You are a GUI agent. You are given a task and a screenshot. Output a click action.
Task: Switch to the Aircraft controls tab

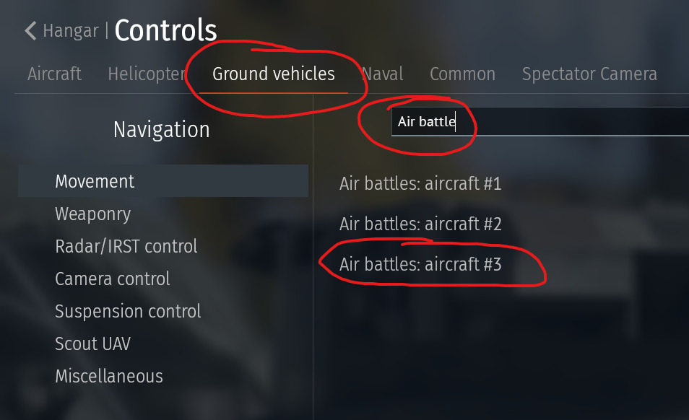[x=54, y=74]
